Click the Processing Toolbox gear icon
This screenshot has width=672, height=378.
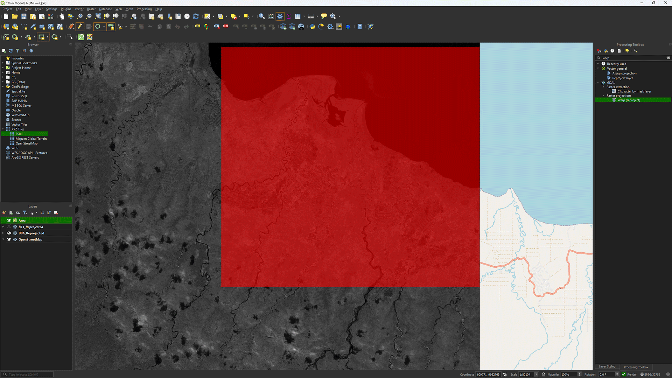280,16
